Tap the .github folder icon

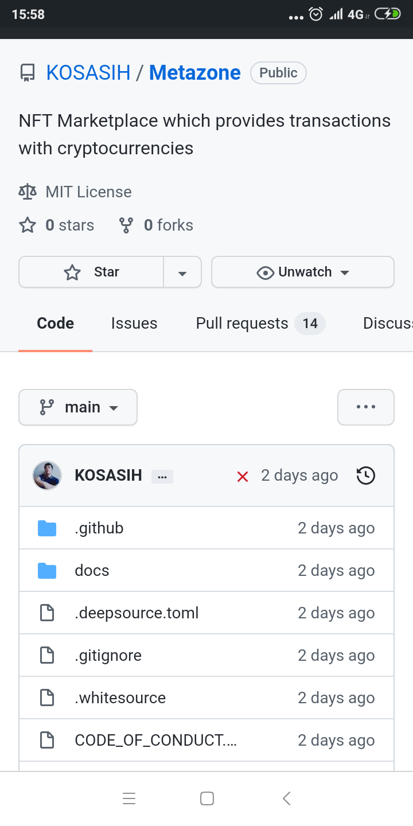pos(47,528)
